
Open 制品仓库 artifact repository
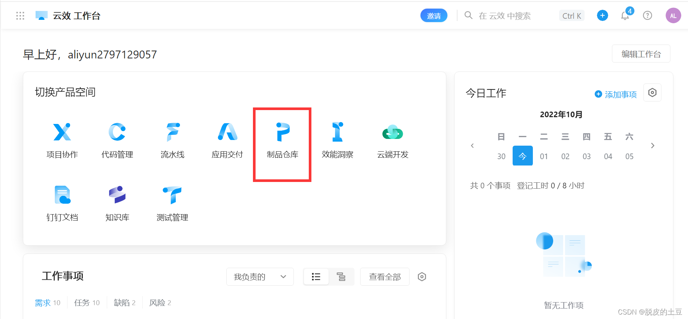(283, 140)
